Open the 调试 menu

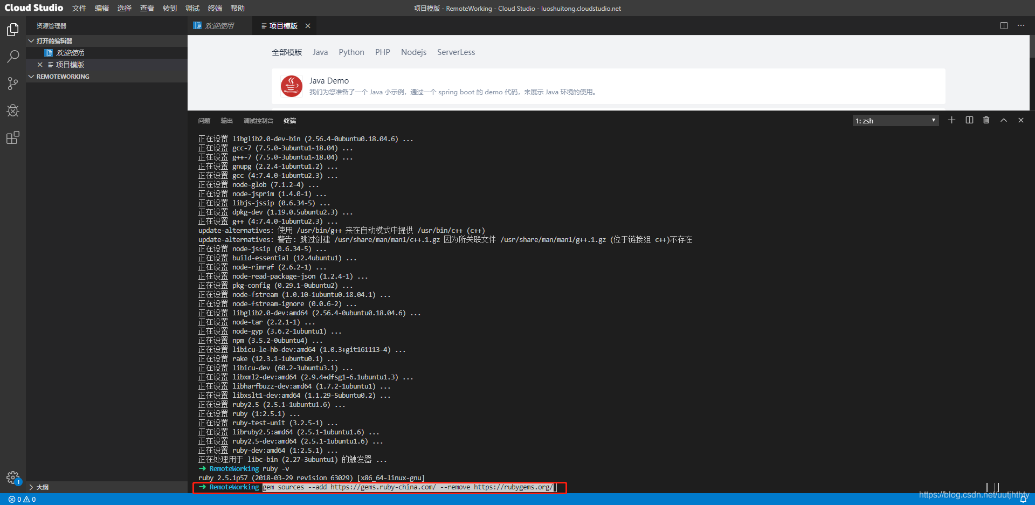point(192,8)
